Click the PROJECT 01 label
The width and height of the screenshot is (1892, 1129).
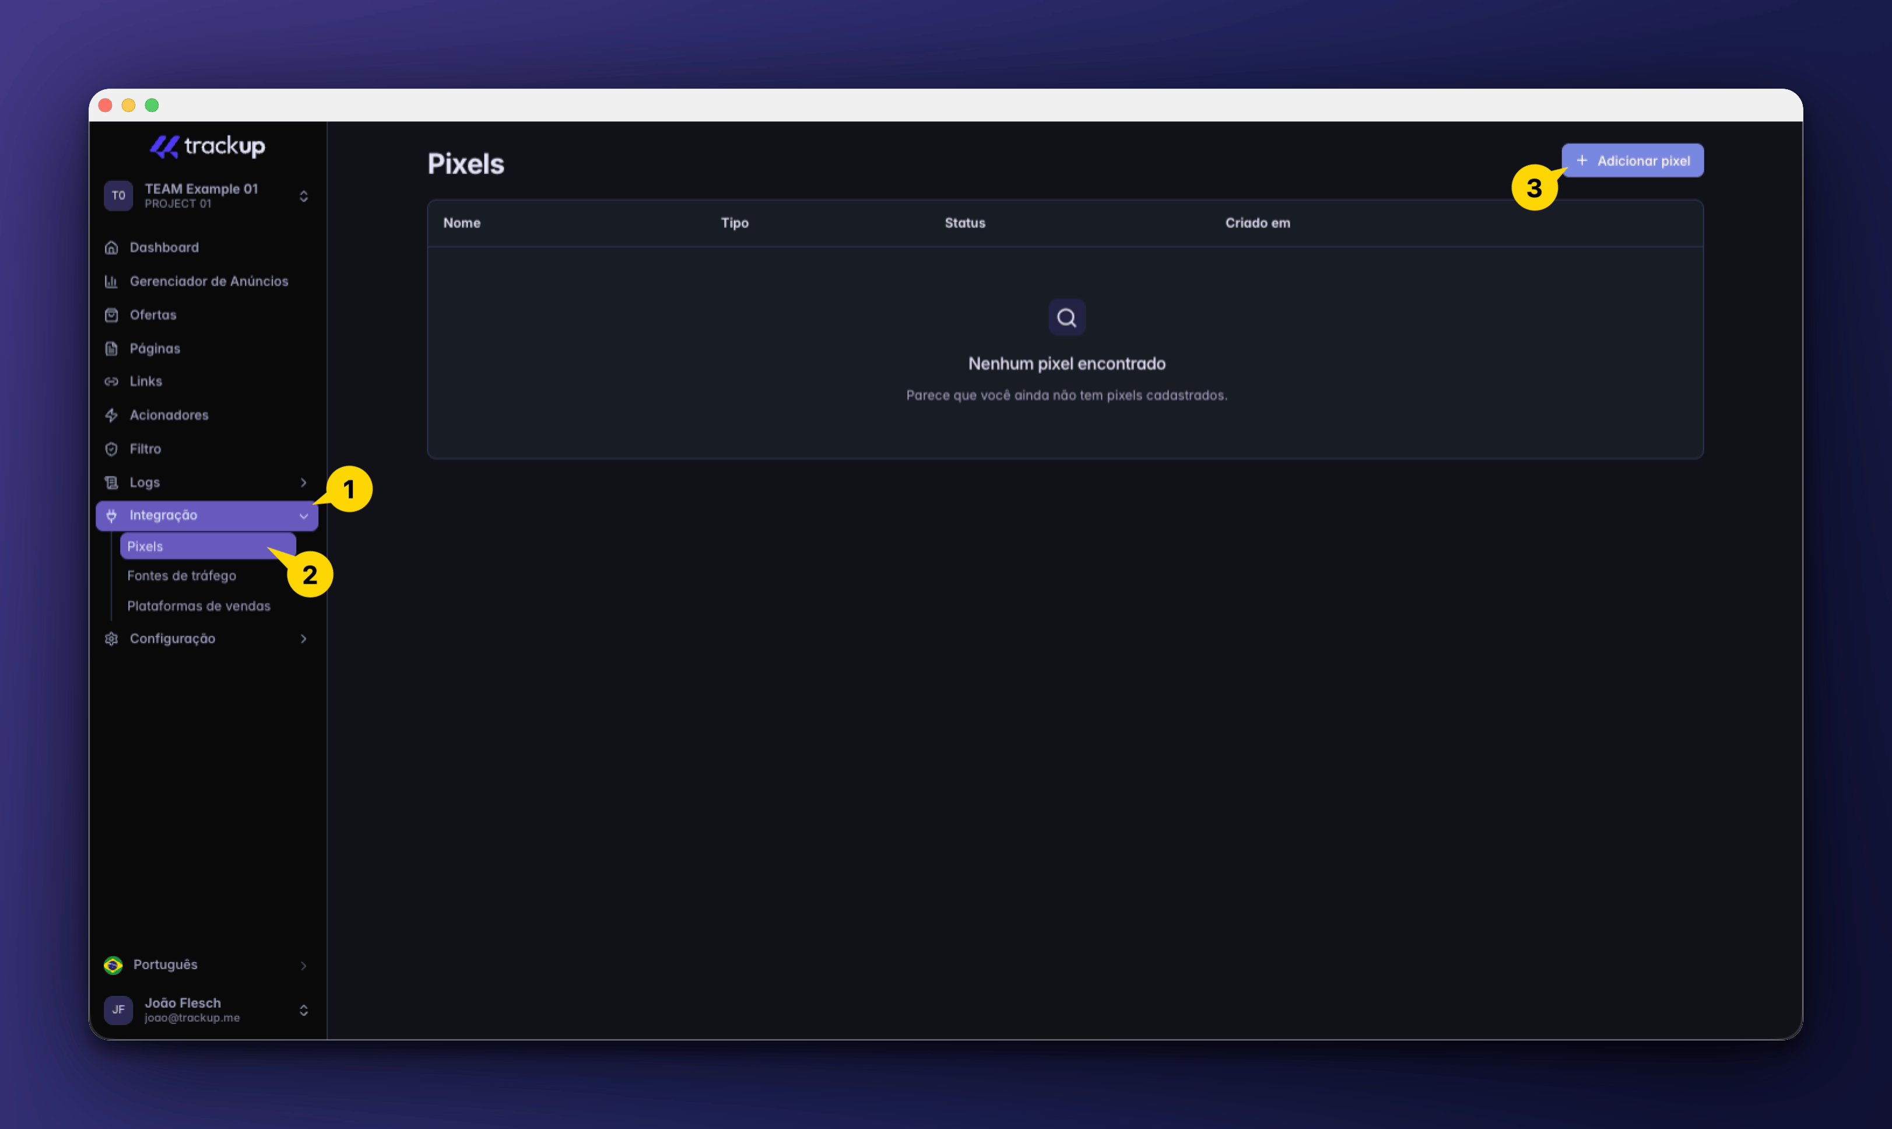coord(178,204)
